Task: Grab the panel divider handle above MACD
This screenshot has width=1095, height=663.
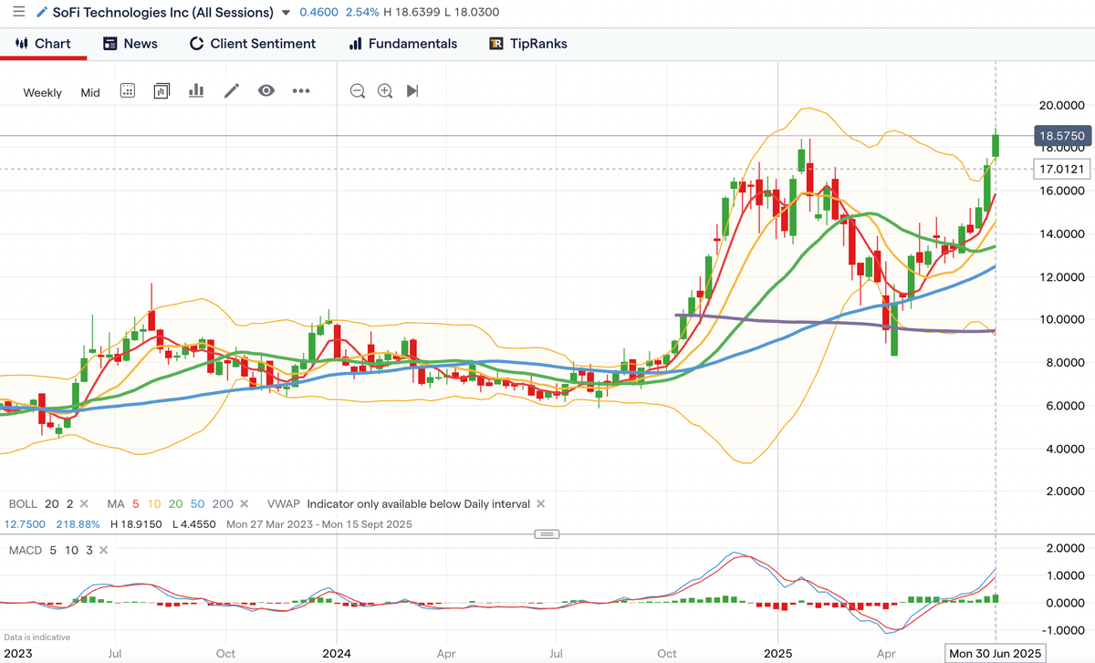Action: click(547, 534)
